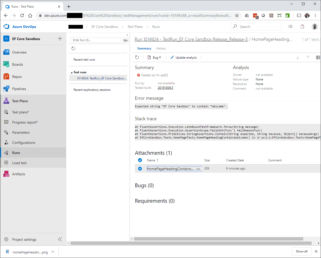The image size is (321, 258).
Task: Select Load test menu item
Action: [19, 163]
